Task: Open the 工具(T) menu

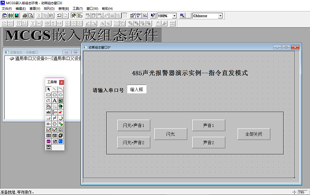Action: click(x=78, y=8)
